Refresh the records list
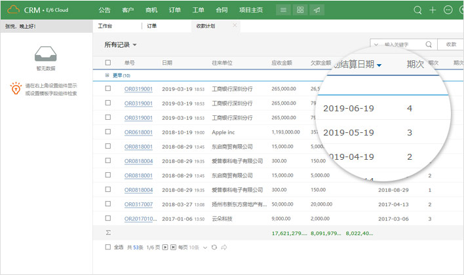This screenshot has width=464, height=275. coord(214,247)
